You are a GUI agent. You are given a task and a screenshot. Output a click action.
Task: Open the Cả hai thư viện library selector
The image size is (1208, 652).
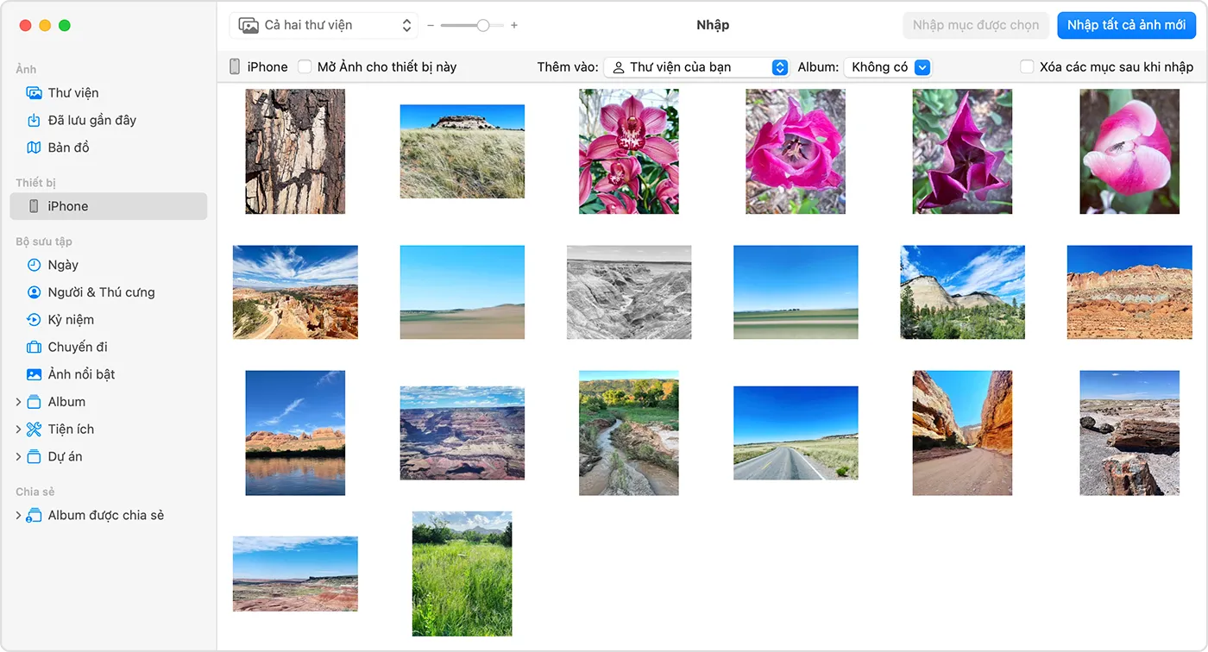[x=324, y=25]
